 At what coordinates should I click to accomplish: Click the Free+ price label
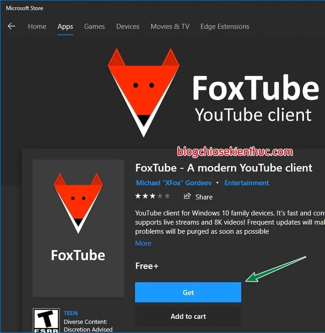[146, 266]
